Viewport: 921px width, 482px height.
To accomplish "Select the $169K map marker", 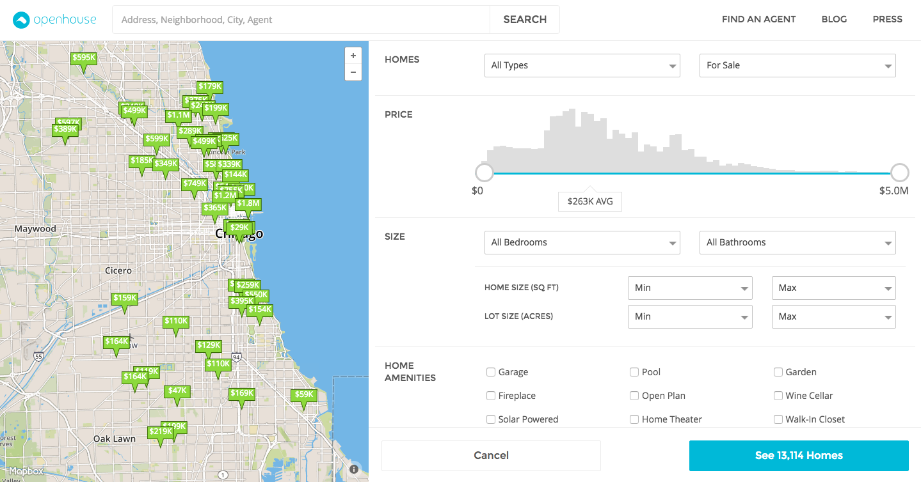I will coord(242,393).
